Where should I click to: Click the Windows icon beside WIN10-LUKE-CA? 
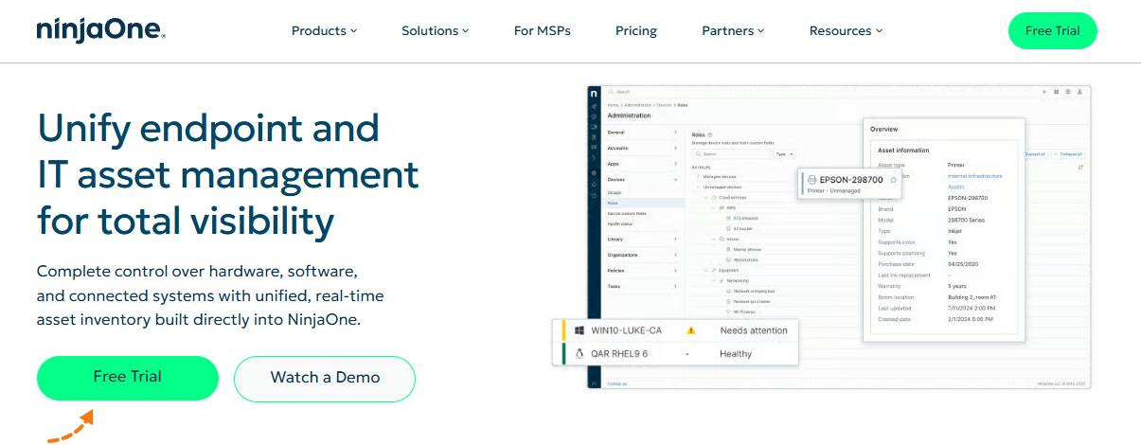coord(578,330)
